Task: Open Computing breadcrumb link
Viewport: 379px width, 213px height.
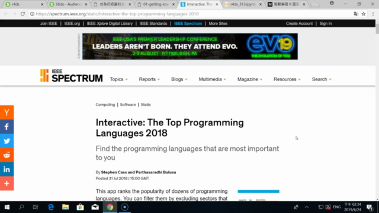Action: 105,105
